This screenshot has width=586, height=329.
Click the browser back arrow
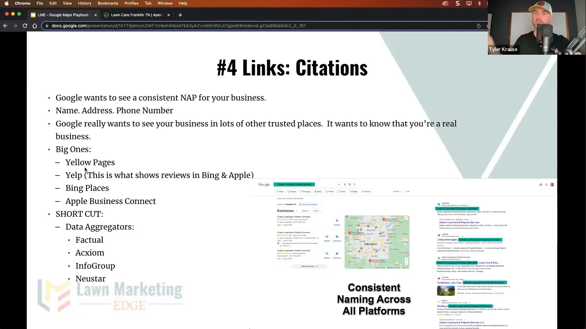pyautogui.click(x=5, y=26)
